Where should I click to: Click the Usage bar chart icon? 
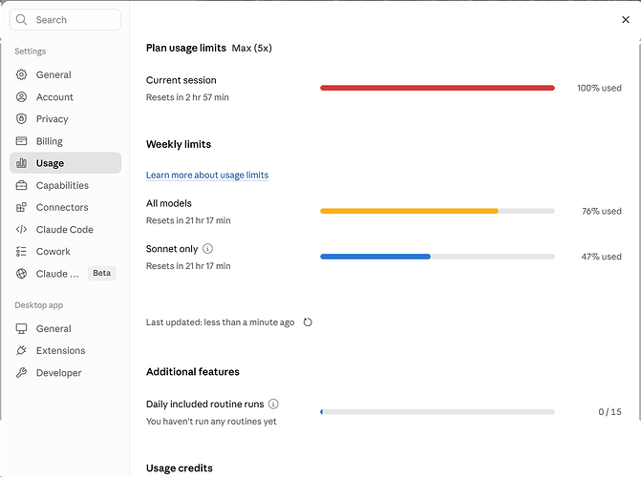[21, 163]
